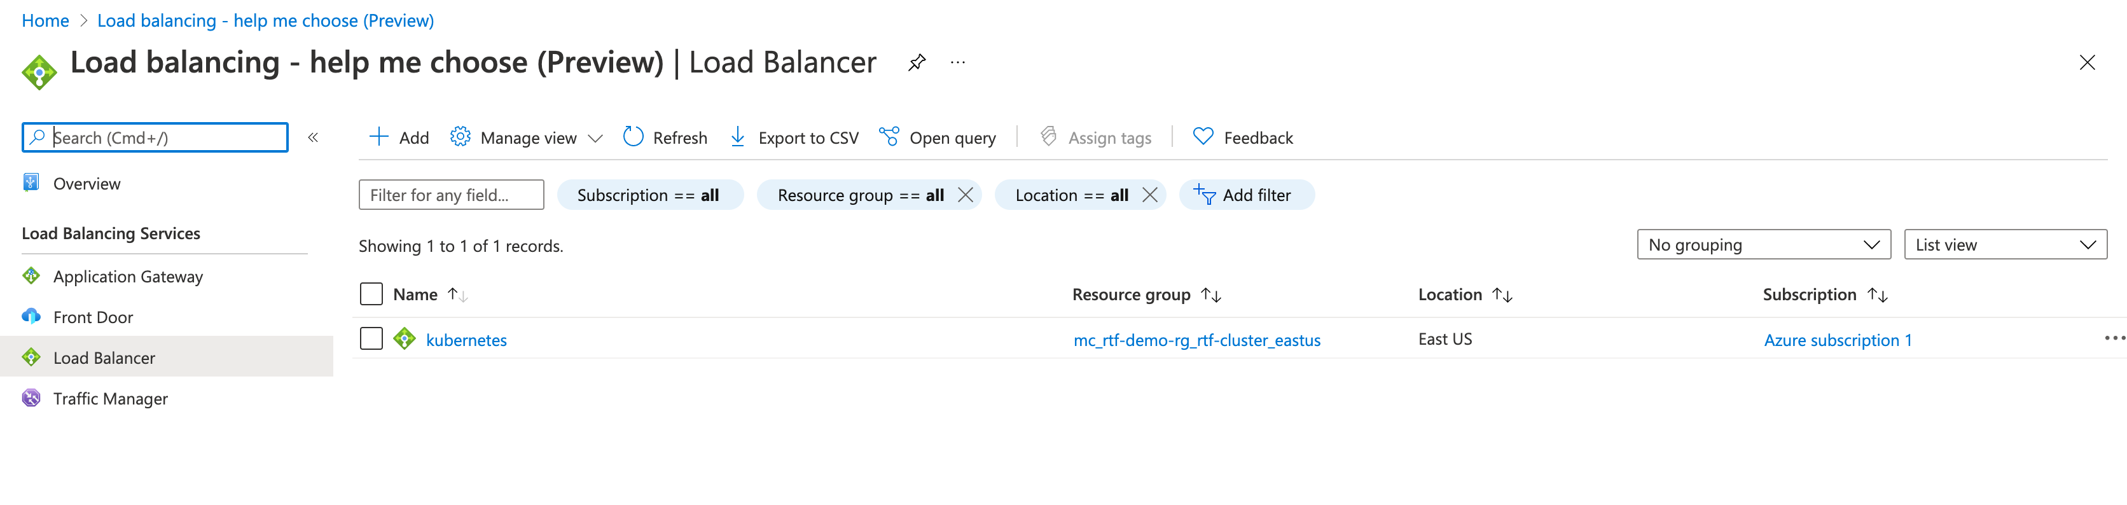Click Home breadcrumb
The height and width of the screenshot is (505, 2127).
pos(45,20)
